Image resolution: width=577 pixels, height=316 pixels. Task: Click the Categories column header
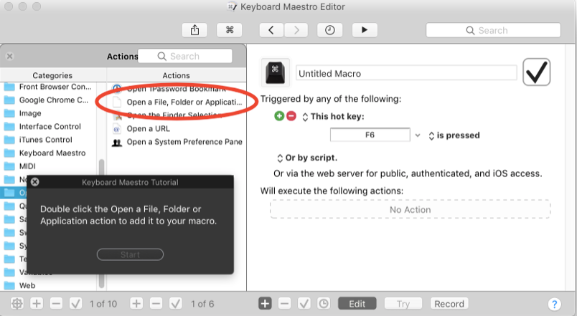52,75
